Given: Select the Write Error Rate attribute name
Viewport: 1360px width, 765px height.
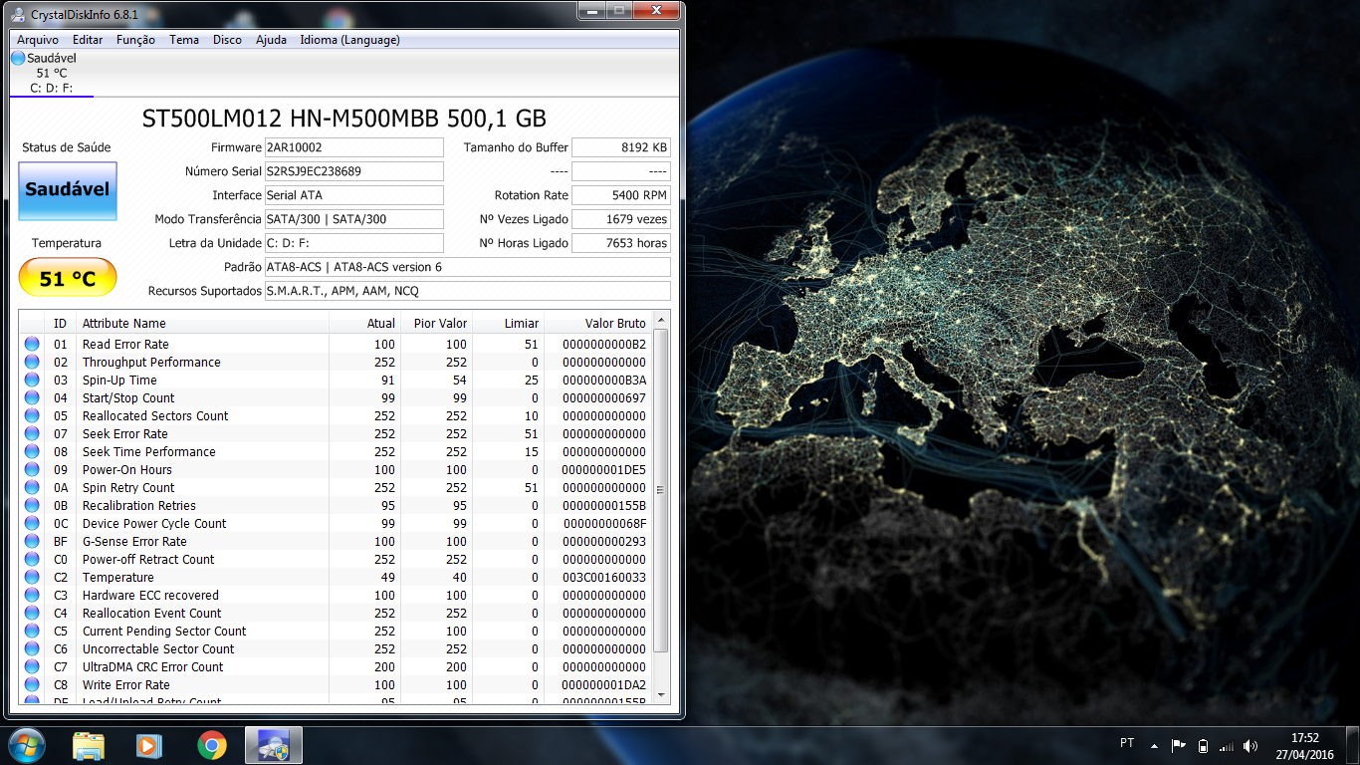Looking at the screenshot, I should click(x=126, y=684).
